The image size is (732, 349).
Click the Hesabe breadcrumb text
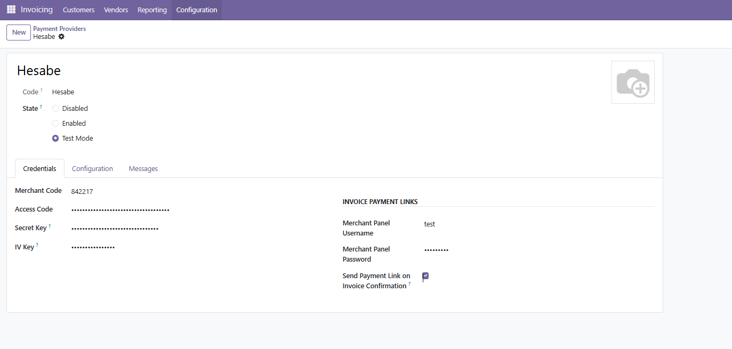(x=44, y=37)
